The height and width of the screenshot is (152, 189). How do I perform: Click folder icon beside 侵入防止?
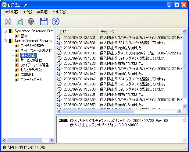[17, 55]
